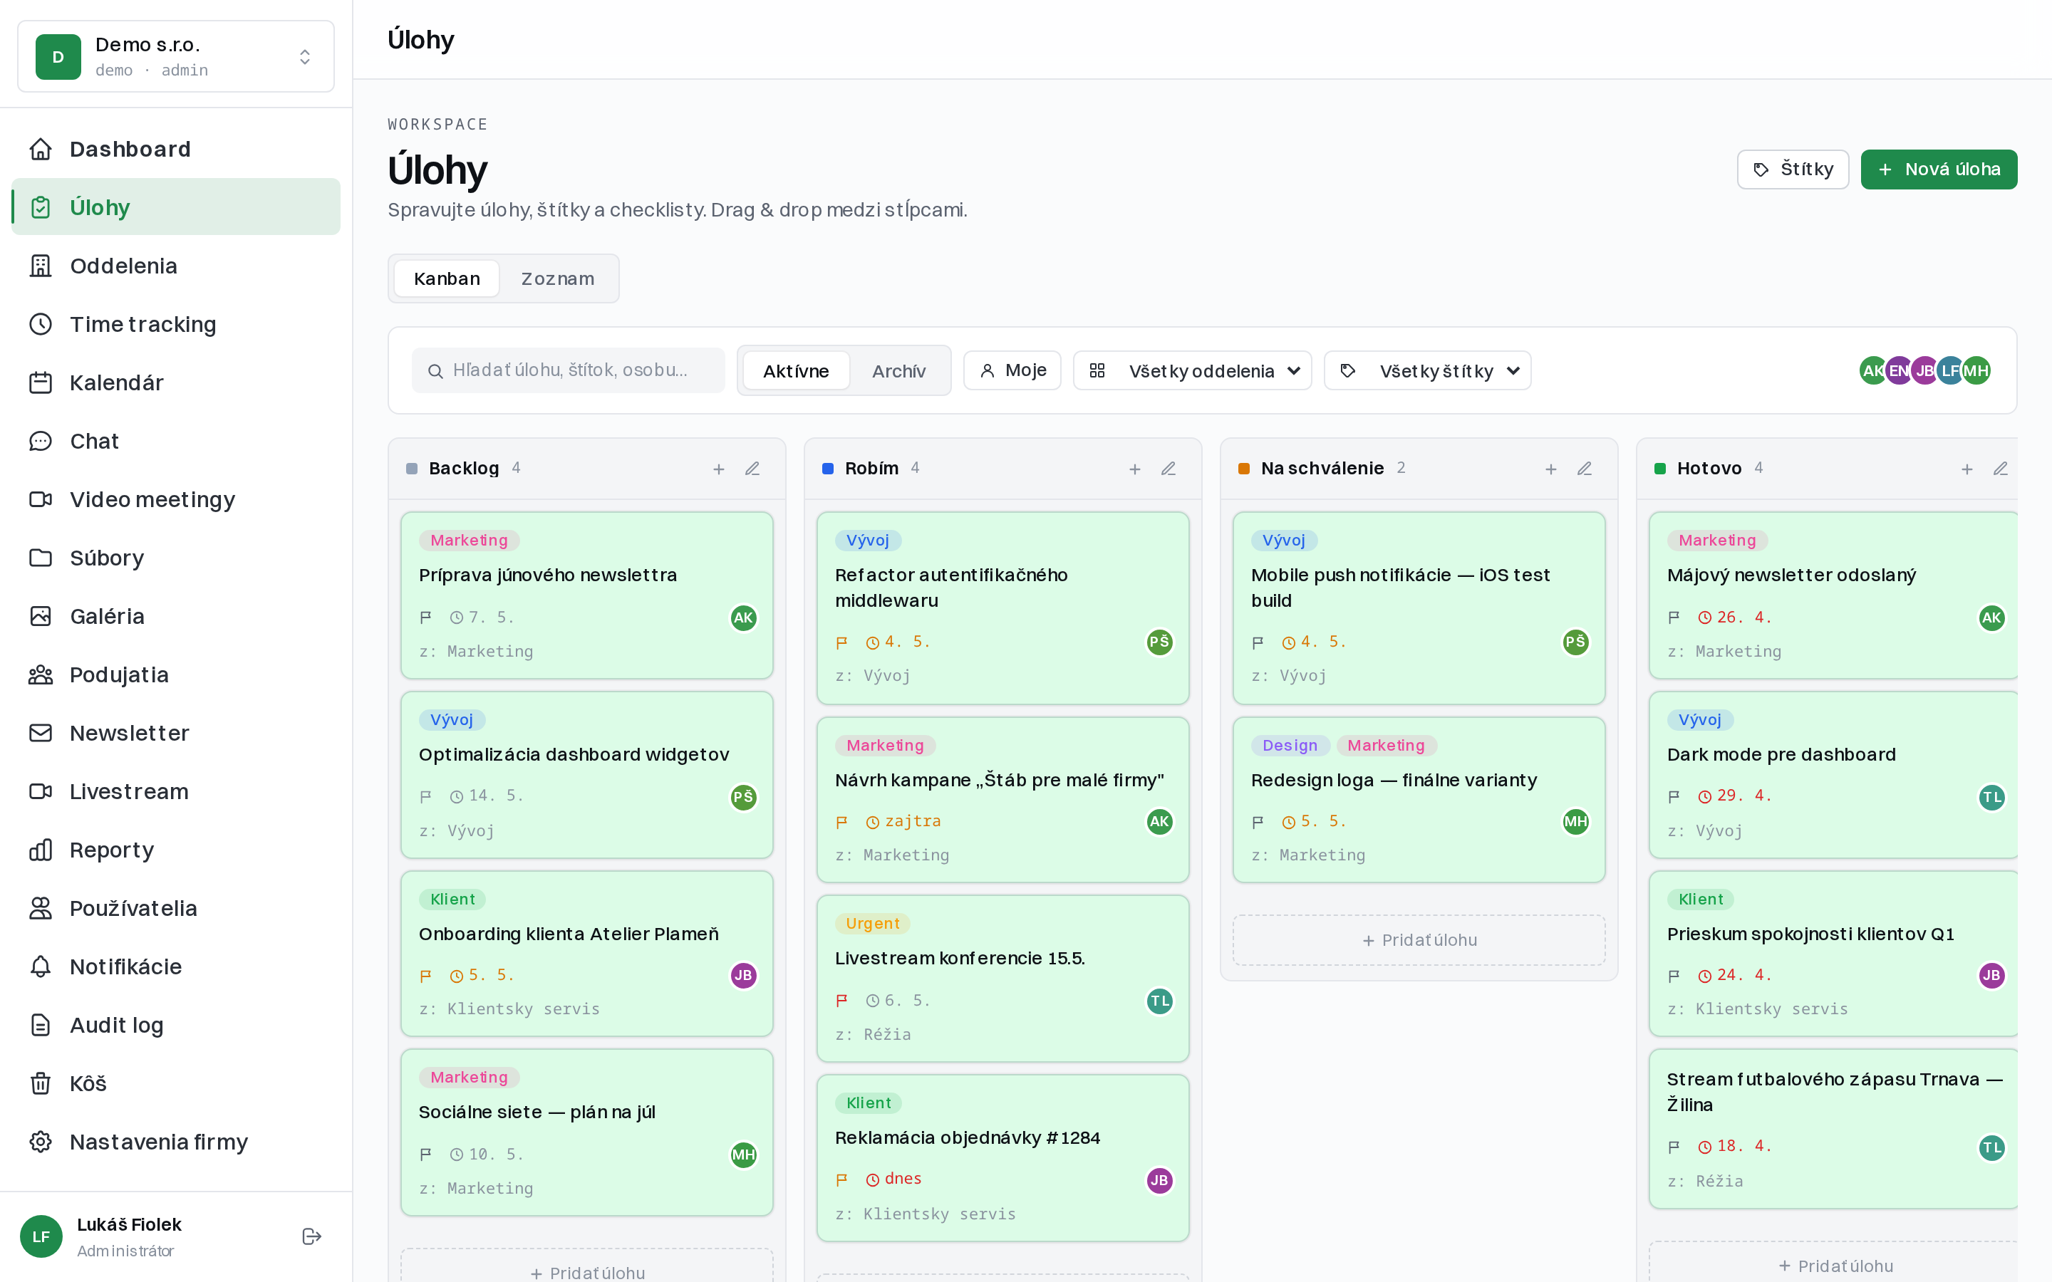Click the edit pencil icon in Backlog header
2052x1282 pixels.
752,469
